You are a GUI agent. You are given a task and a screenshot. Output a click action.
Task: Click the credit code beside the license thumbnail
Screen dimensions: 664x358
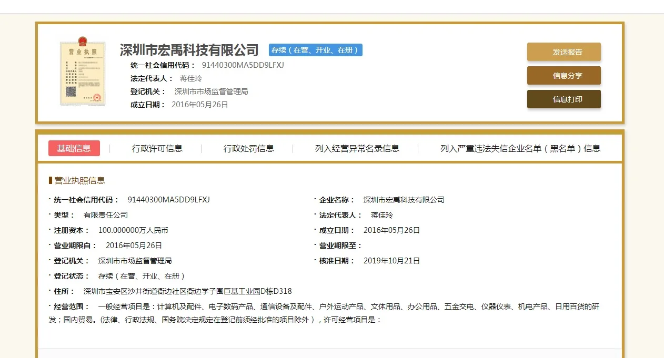(243, 65)
